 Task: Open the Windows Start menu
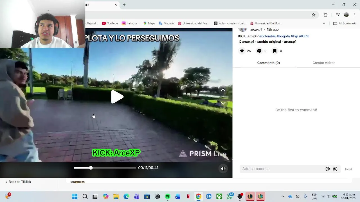point(75,197)
